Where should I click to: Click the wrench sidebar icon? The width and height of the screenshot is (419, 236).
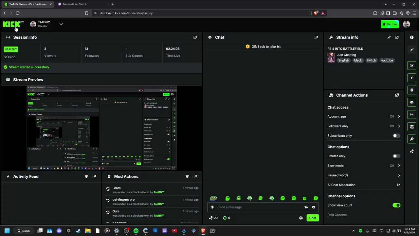(412, 139)
